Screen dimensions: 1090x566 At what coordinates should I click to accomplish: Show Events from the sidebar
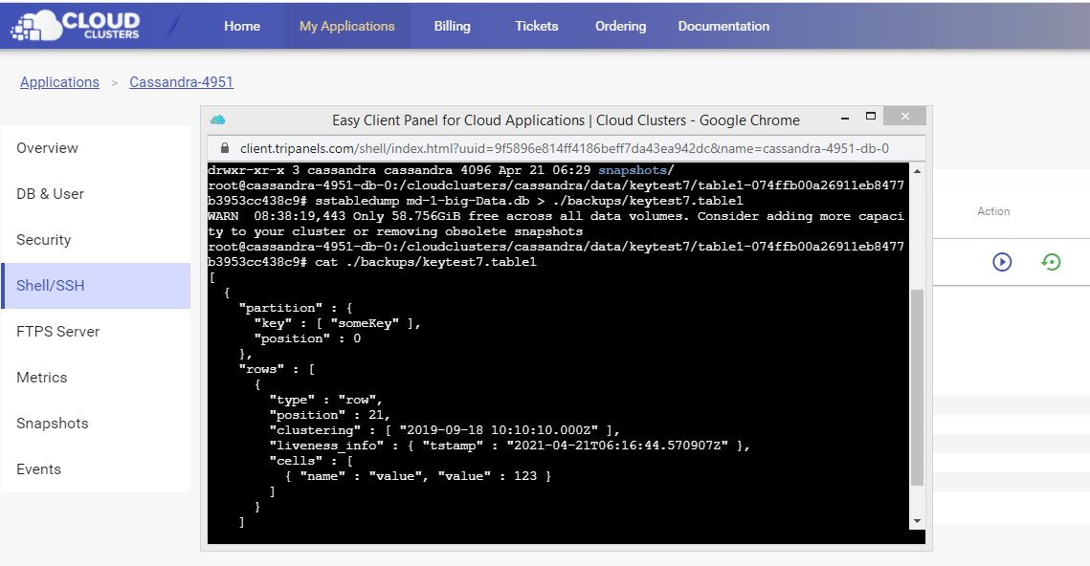point(96,468)
